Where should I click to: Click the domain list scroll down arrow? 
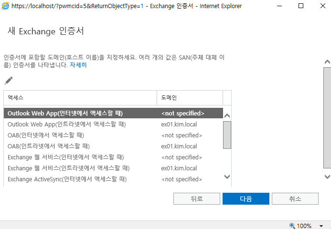(227, 177)
